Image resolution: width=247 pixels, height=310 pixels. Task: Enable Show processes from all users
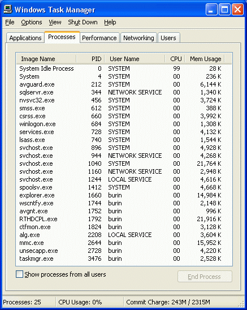pyautogui.click(x=19, y=274)
